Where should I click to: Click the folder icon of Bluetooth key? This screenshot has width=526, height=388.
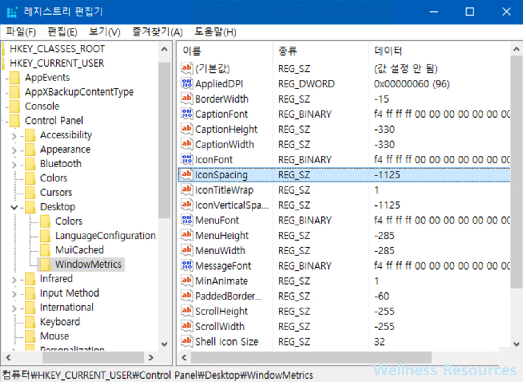coord(30,164)
